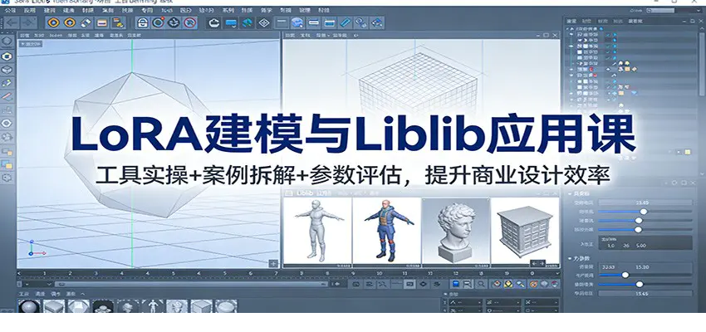The height and width of the screenshot is (332, 706).
Task: Click the blue overlapping squares icon in left sidebar
Action: (x=7, y=164)
